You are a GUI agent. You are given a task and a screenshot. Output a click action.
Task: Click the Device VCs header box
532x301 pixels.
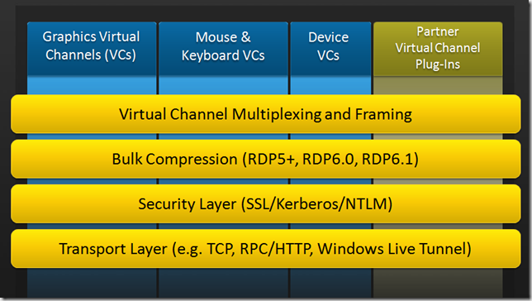click(330, 49)
